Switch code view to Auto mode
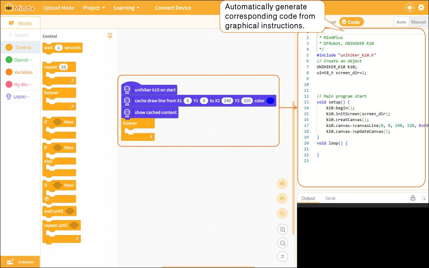 click(401, 22)
